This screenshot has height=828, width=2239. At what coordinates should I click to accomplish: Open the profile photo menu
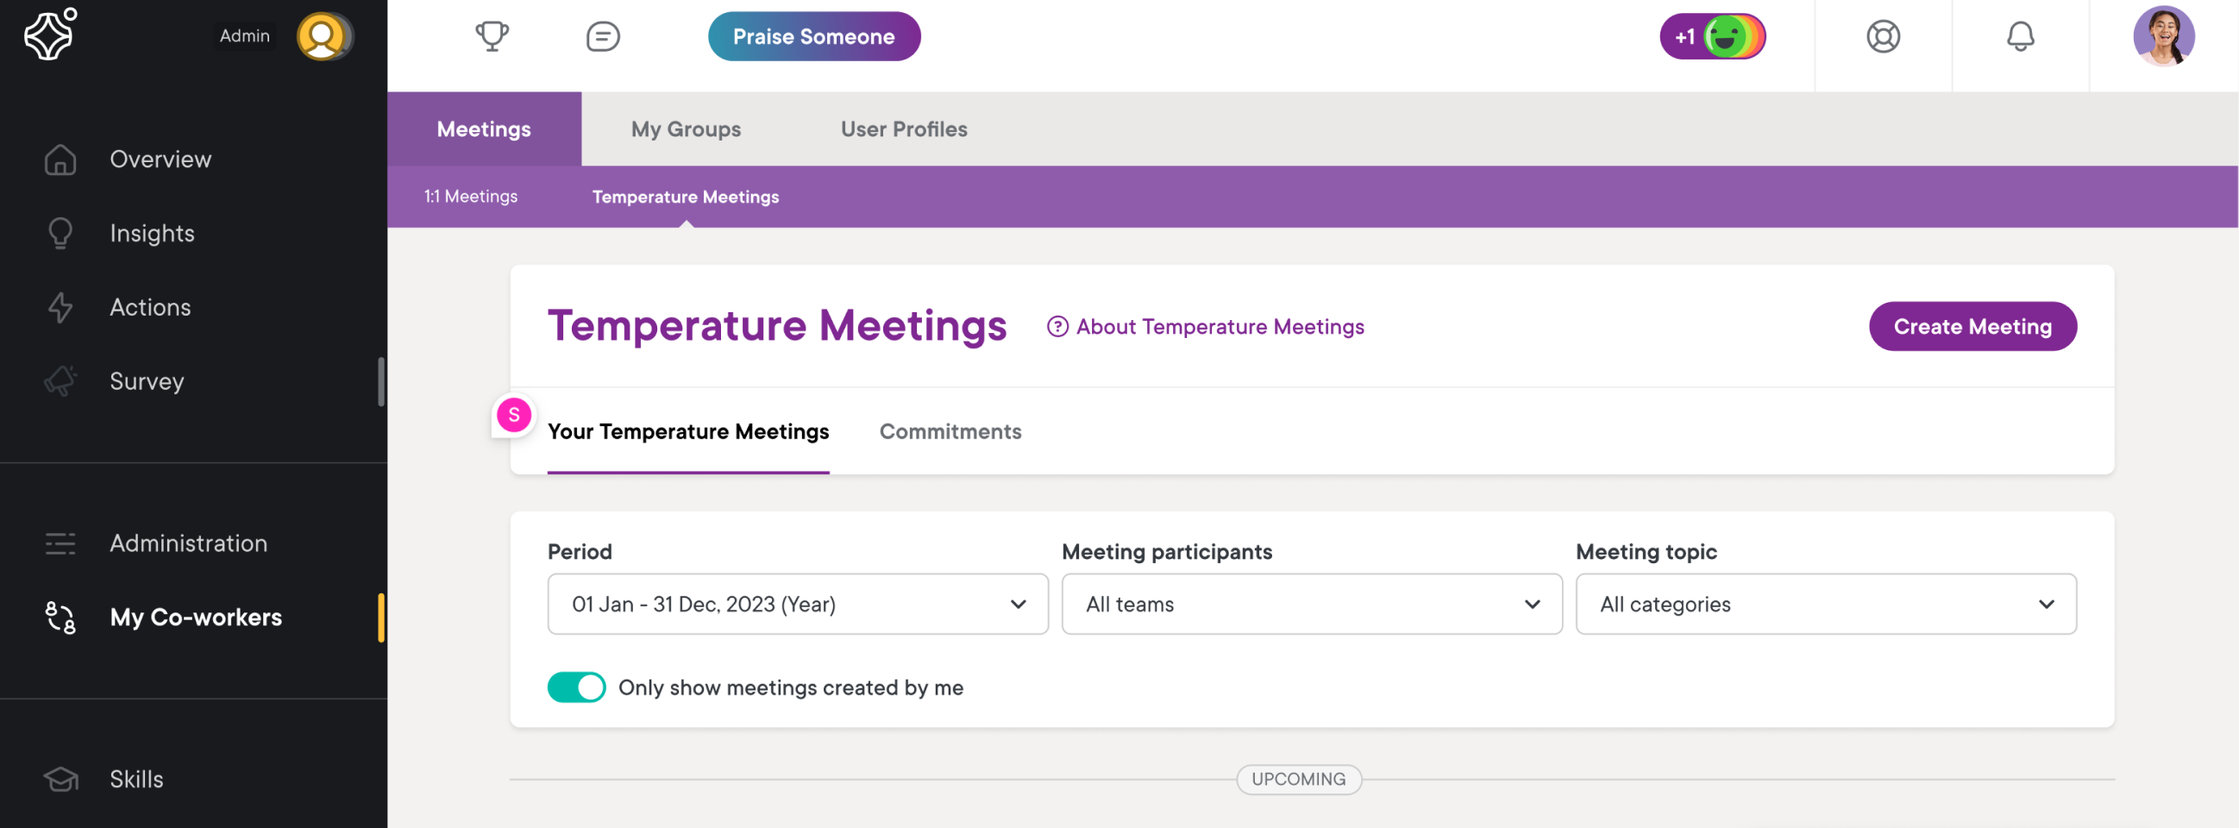coord(2163,36)
